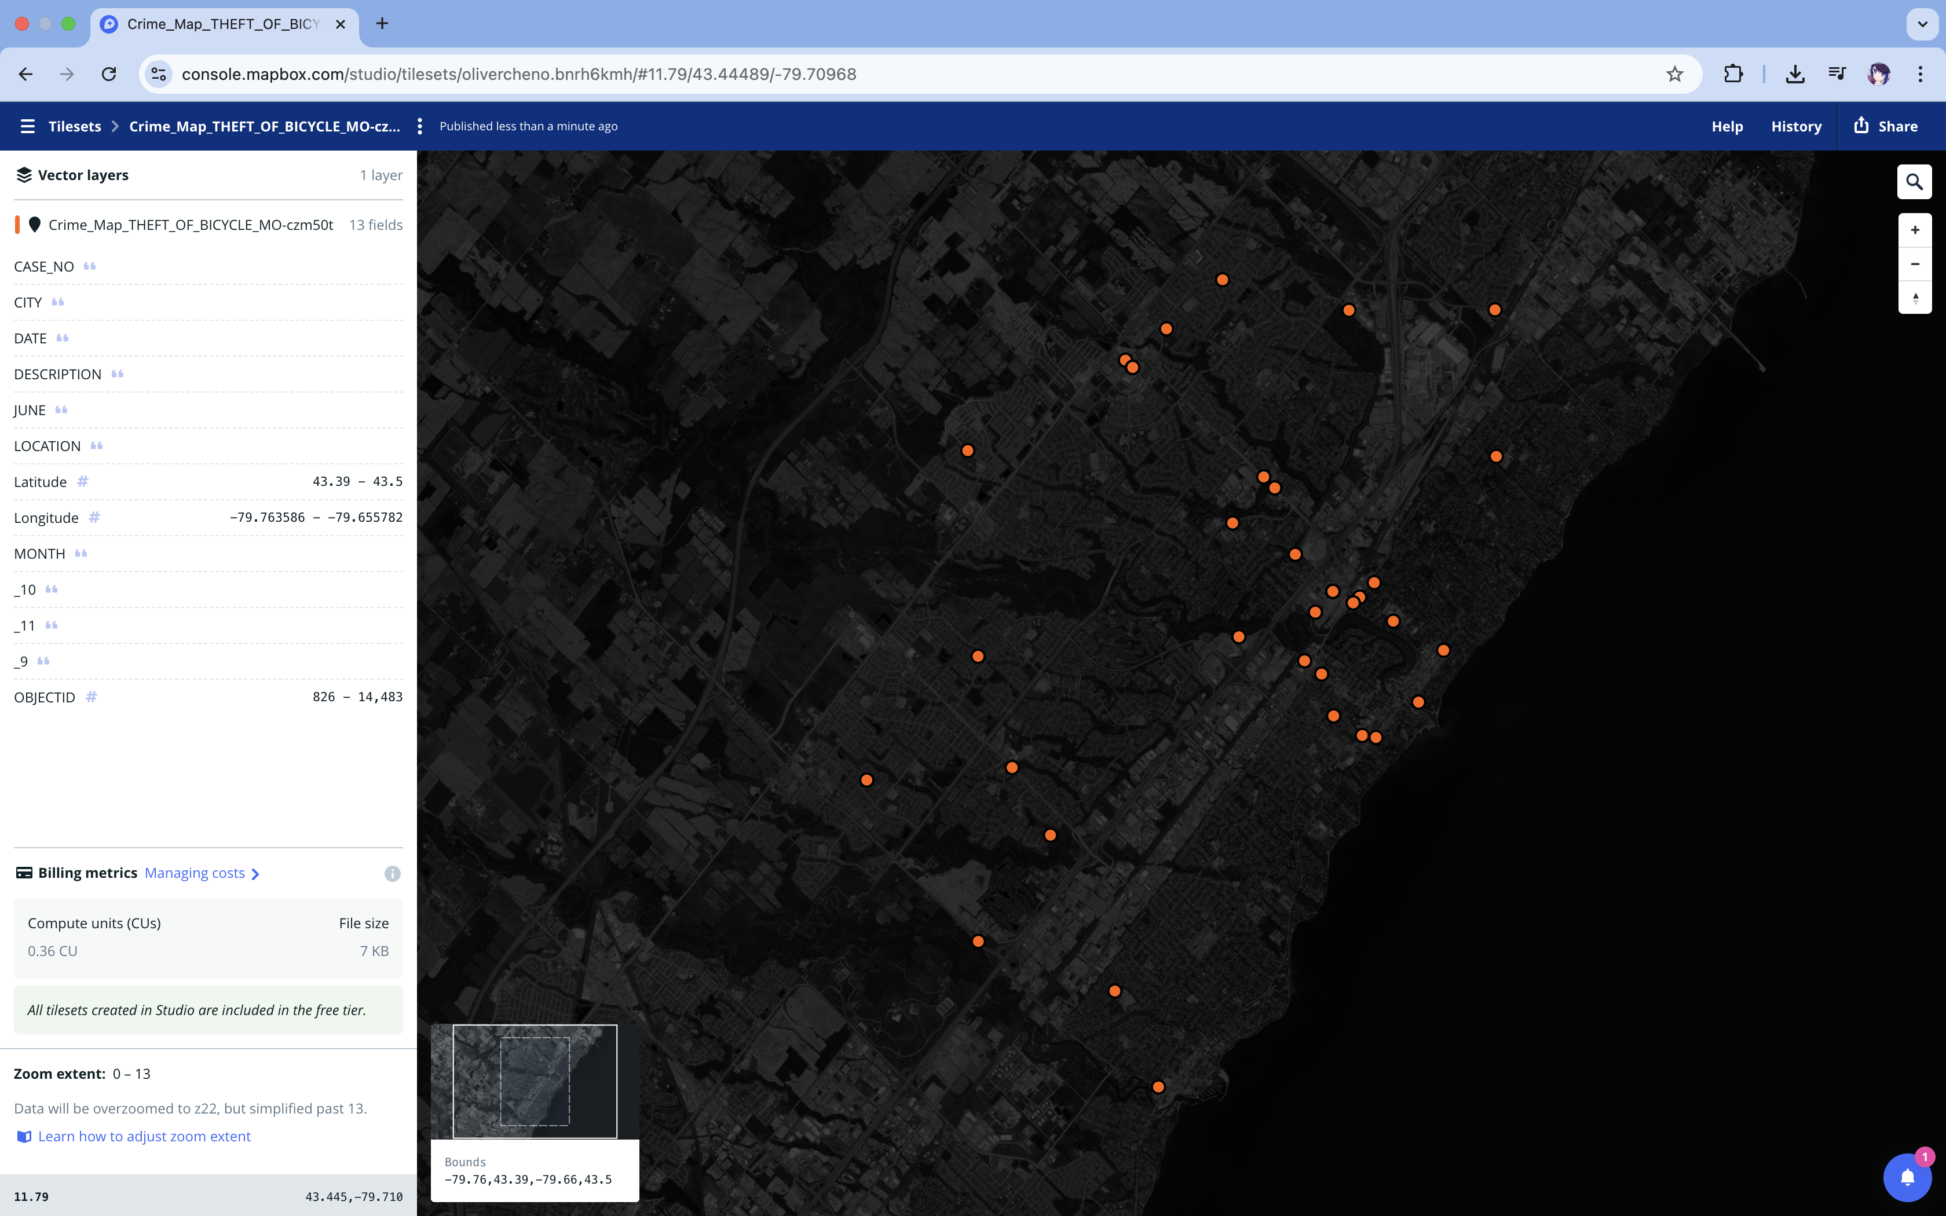Reset map bearing with compass button
The image size is (1946, 1216).
1915,298
